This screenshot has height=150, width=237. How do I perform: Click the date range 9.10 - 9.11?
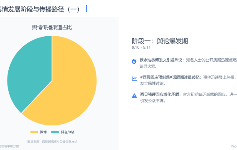coord(141,47)
